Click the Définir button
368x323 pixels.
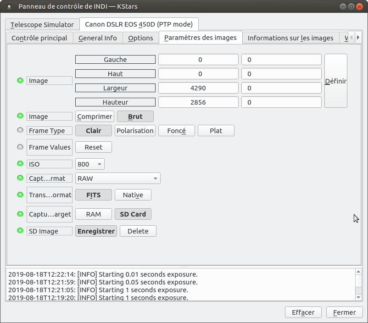pos(335,81)
